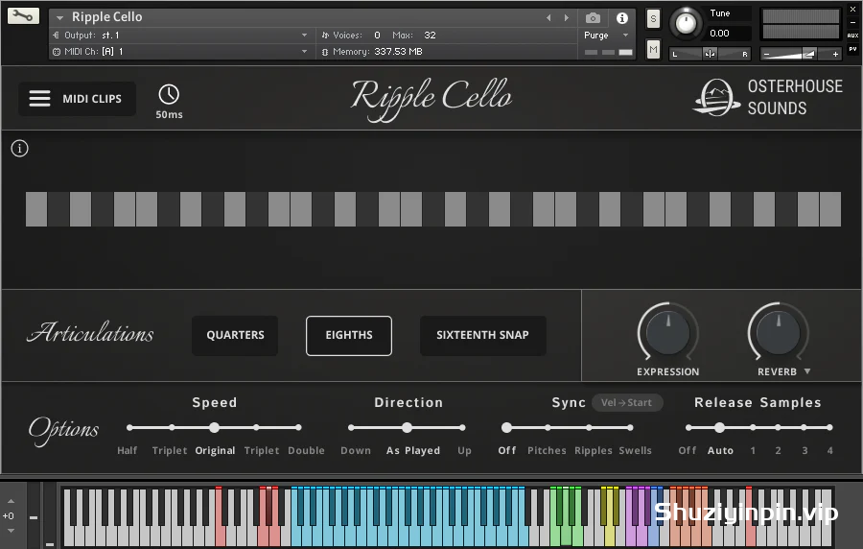The image size is (863, 549).
Task: Click the pan slider between L and R
Action: click(x=710, y=54)
